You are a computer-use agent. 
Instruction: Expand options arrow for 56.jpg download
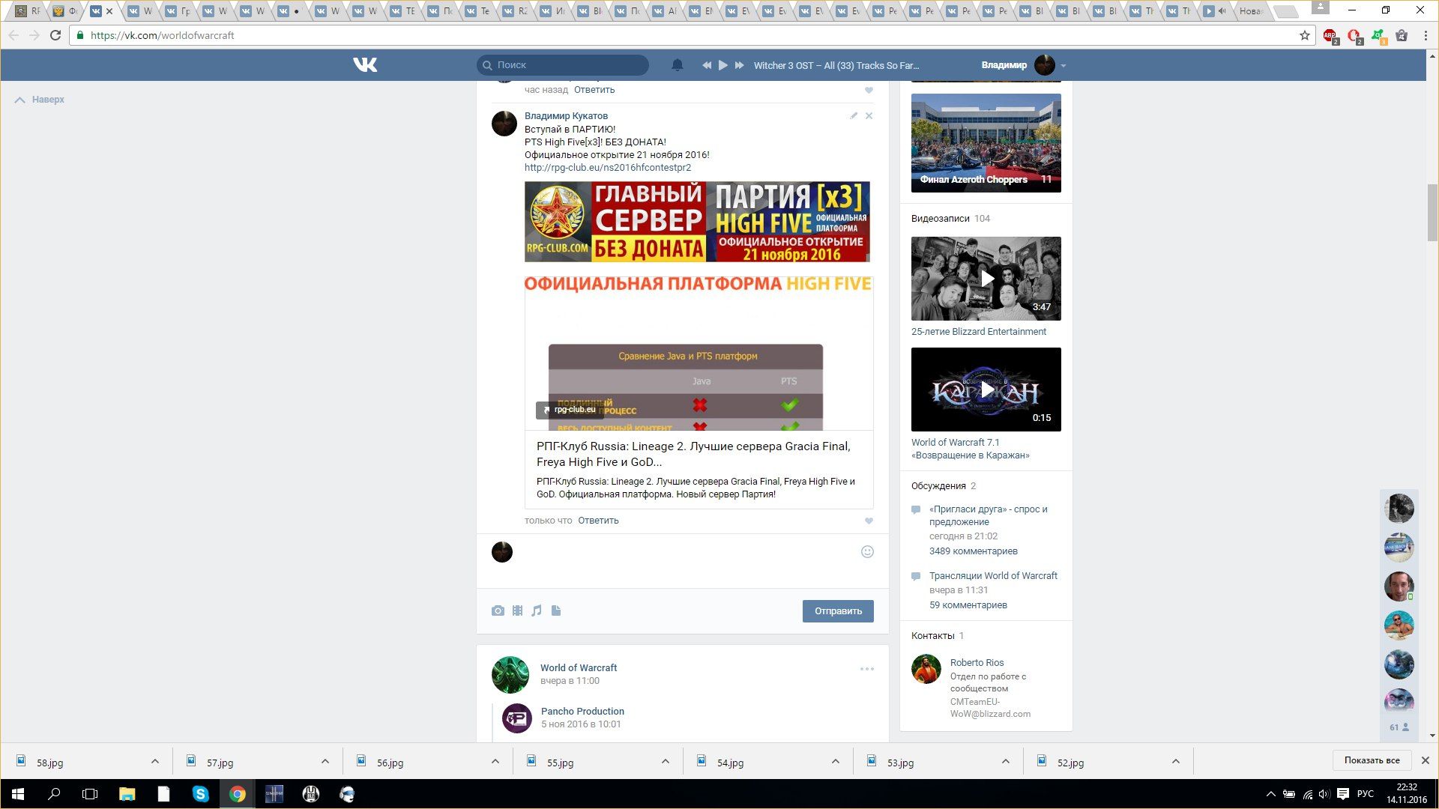point(495,762)
